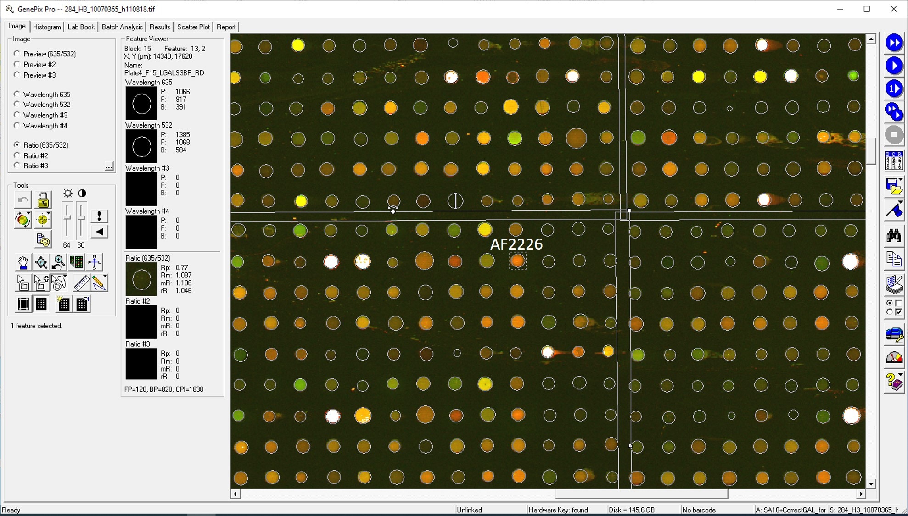Select the hand pan tool

22,262
